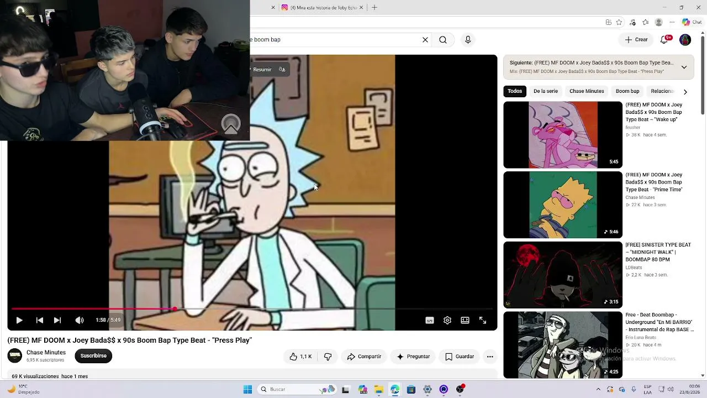The width and height of the screenshot is (707, 398).
Task: Click the Compartir share button
Action: 364,357
